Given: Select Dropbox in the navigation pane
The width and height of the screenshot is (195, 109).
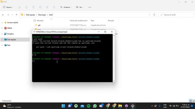Looking at the screenshot, I should pyautogui.click(x=10, y=34).
